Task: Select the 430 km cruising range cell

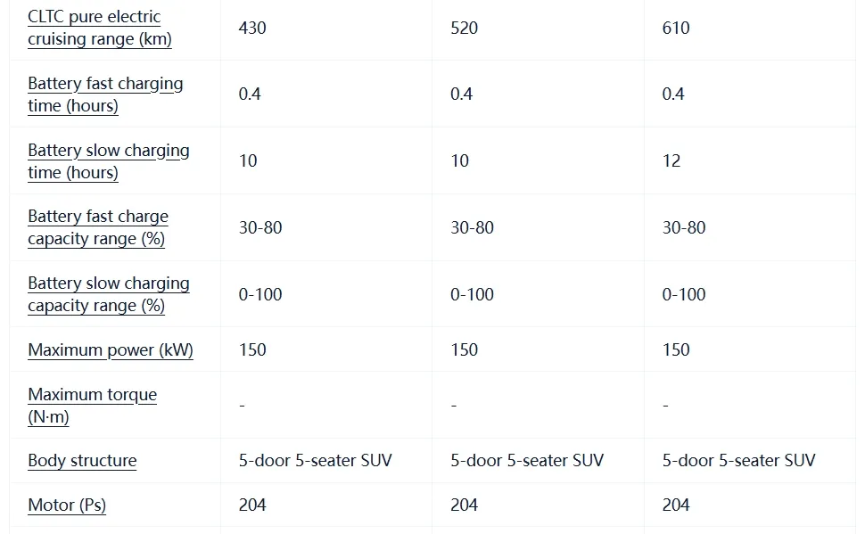Action: pos(252,28)
